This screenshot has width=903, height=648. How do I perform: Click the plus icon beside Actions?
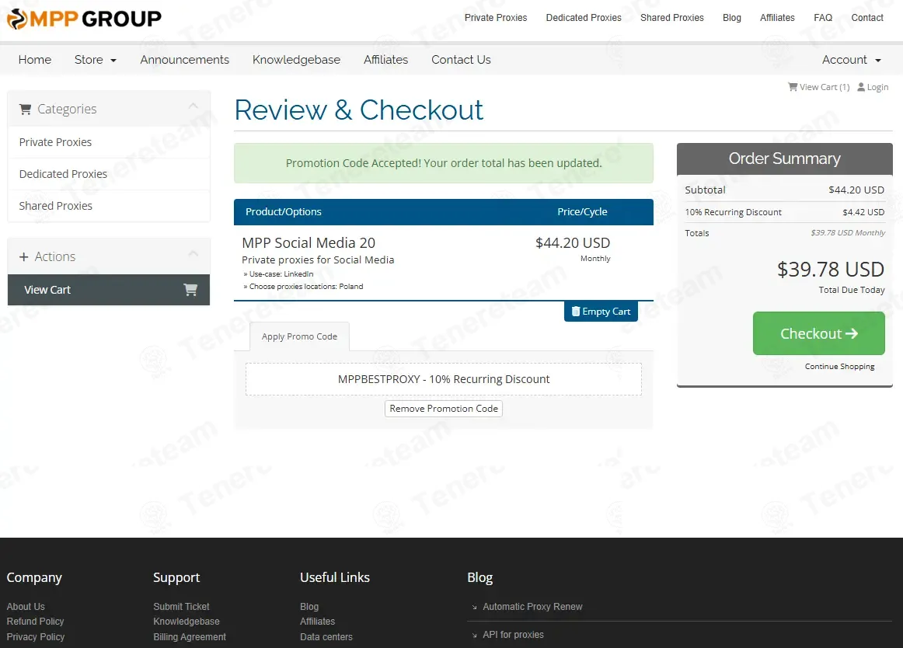point(23,257)
